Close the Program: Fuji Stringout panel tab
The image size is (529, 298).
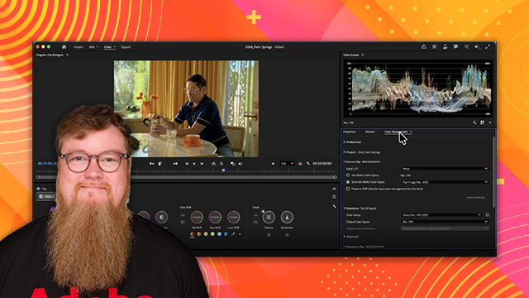(67, 55)
